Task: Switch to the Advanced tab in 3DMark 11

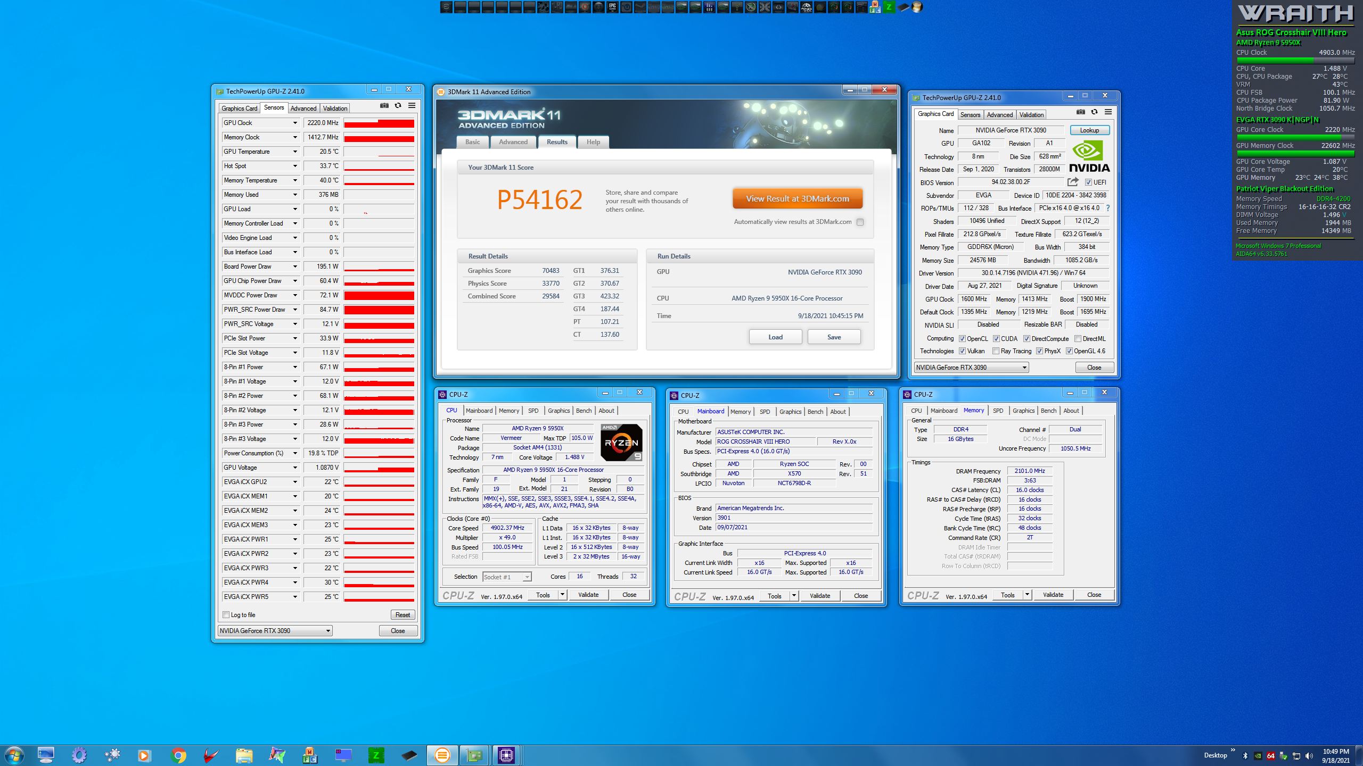Action: pos(513,142)
